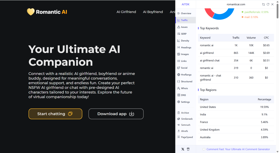Click the $0.65 CPC value

pos(266,45)
